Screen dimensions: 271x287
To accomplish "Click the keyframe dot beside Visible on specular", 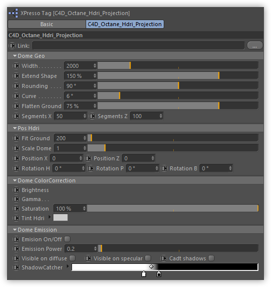I will (88, 258).
